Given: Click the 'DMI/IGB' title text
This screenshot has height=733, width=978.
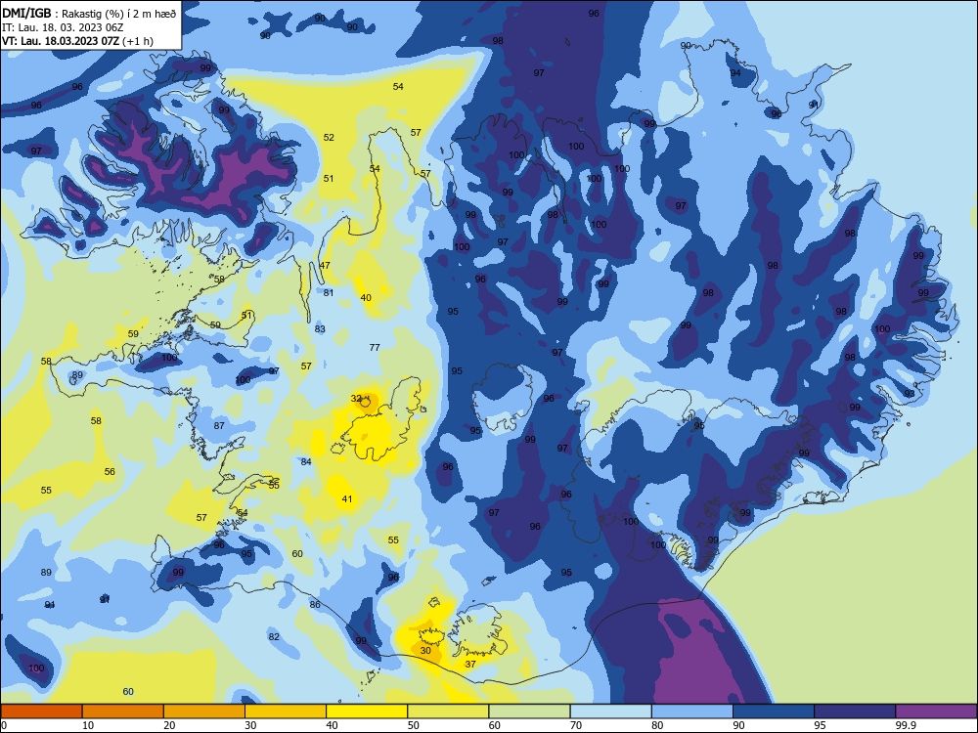Looking at the screenshot, I should pyautogui.click(x=26, y=14).
